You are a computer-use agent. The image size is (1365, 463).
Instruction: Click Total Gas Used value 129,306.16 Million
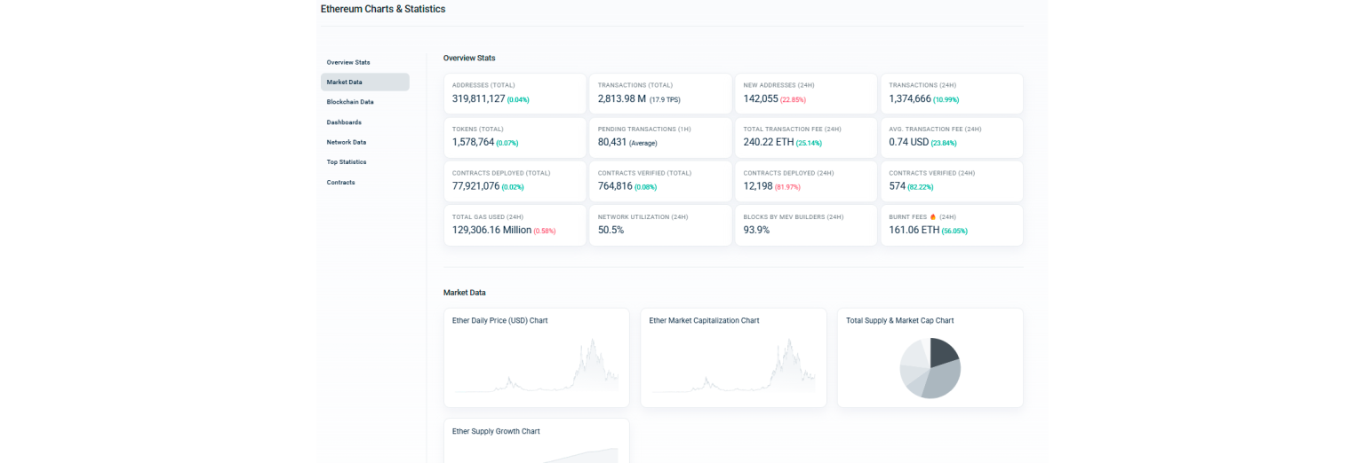point(491,230)
